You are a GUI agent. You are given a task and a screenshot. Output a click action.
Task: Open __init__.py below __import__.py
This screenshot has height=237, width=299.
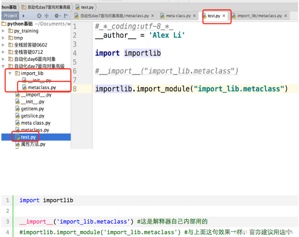point(30,102)
